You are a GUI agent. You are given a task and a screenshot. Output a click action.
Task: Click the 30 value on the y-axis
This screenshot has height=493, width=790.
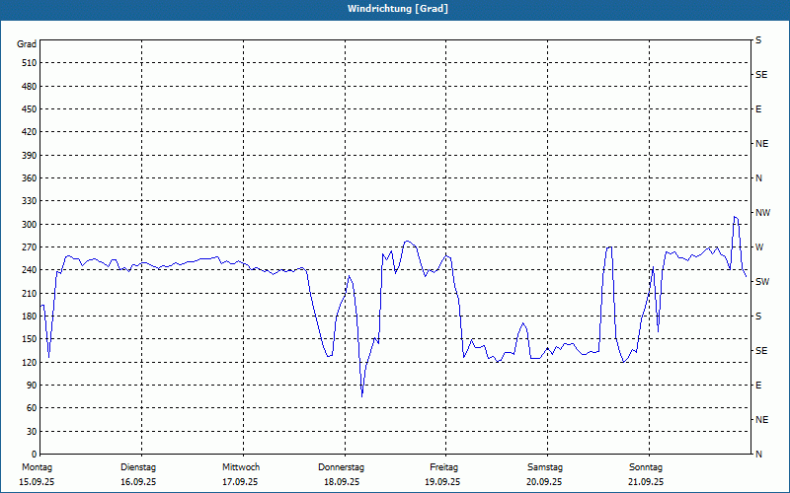32,432
